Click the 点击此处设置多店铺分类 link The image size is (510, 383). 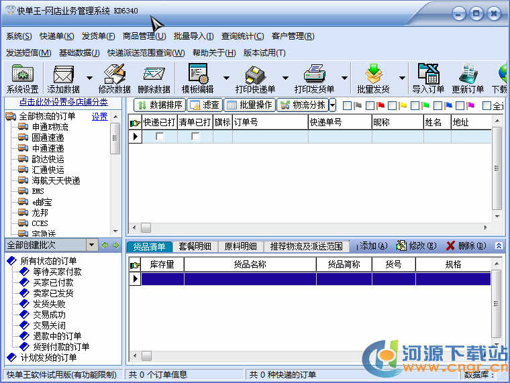(63, 102)
